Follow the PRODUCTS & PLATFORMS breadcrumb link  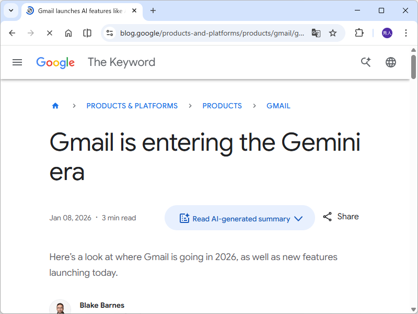(132, 106)
